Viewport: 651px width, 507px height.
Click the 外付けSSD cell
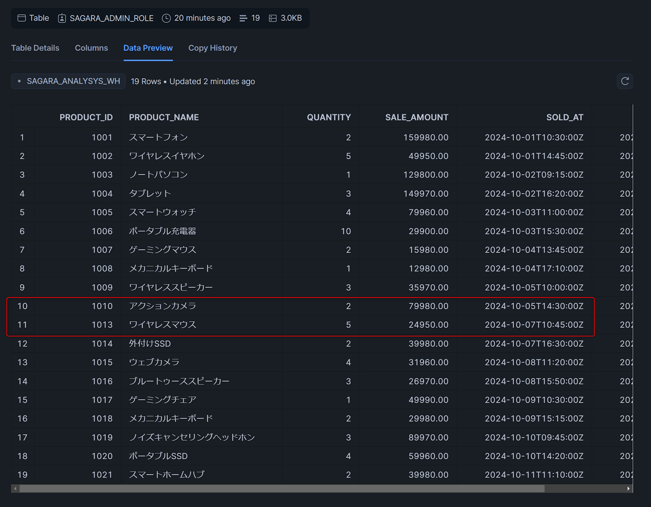pos(150,343)
